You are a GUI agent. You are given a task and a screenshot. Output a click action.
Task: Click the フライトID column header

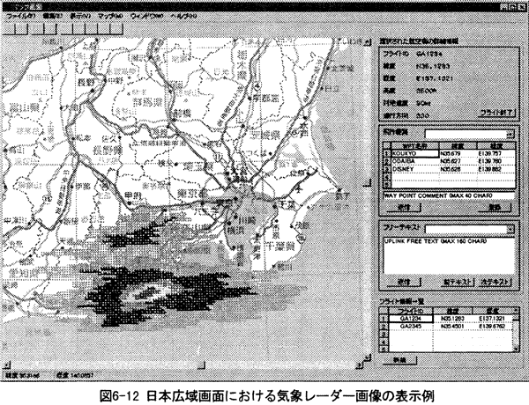click(x=411, y=311)
